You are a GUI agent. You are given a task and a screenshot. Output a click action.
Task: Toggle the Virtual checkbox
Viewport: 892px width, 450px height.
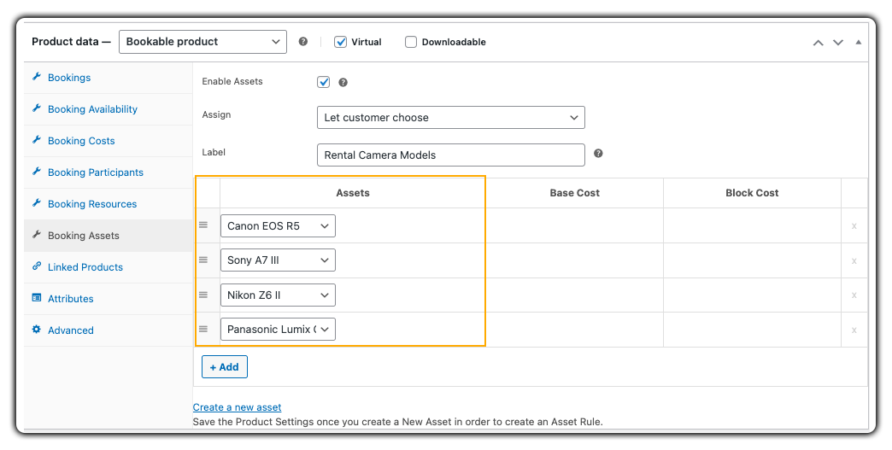click(x=340, y=42)
